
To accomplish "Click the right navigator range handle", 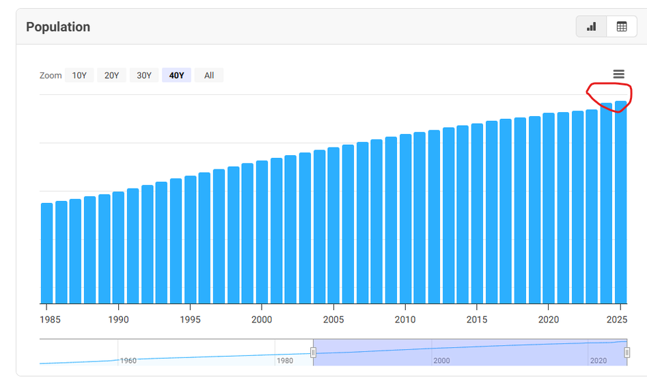I will pyautogui.click(x=627, y=352).
